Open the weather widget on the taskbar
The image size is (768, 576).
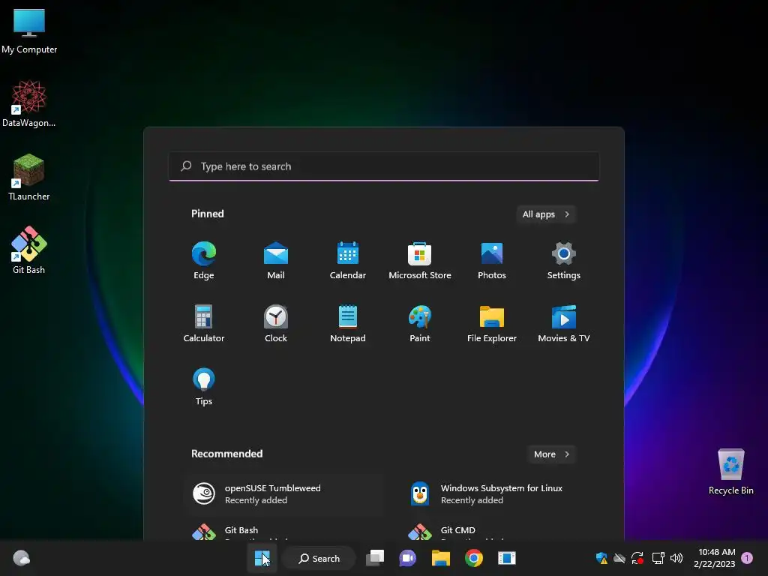click(21, 558)
